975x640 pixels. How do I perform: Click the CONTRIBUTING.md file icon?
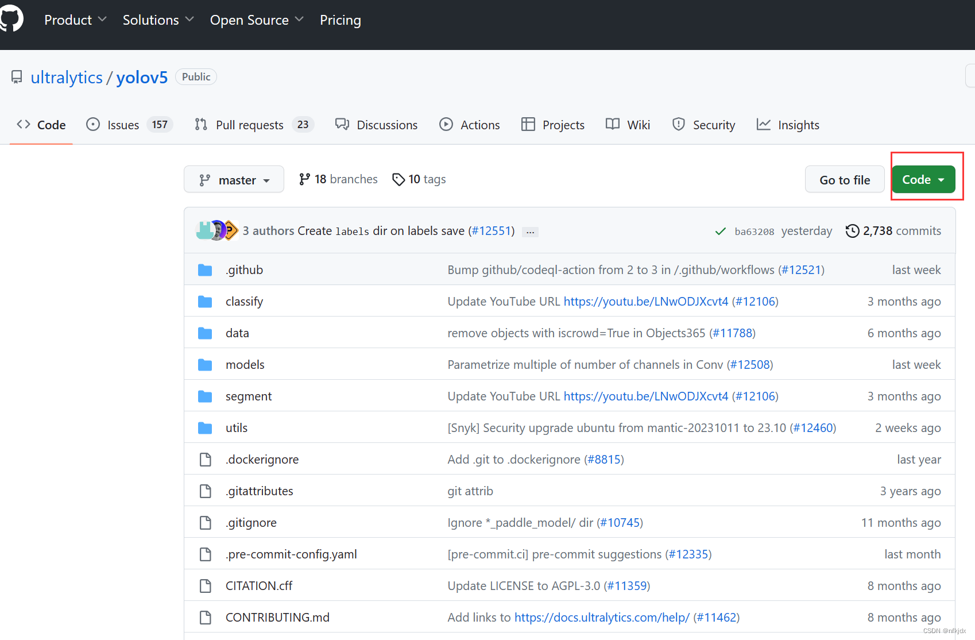(x=205, y=618)
